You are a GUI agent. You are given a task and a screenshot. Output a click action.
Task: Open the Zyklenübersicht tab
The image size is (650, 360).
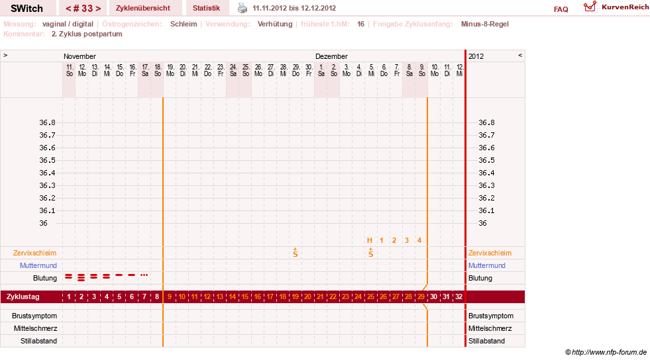point(143,8)
